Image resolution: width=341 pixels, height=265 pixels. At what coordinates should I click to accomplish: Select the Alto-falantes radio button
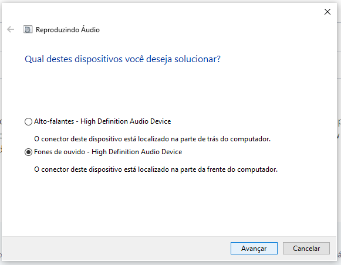(28, 121)
